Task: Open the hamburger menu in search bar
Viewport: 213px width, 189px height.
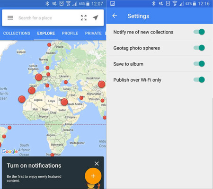Action: [x=10, y=17]
